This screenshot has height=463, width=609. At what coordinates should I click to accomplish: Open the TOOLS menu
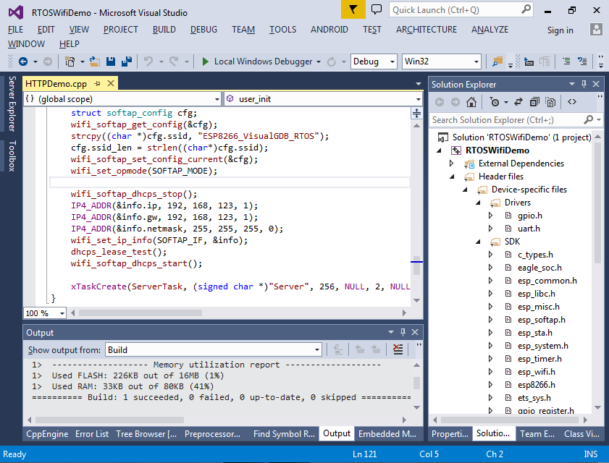282,30
